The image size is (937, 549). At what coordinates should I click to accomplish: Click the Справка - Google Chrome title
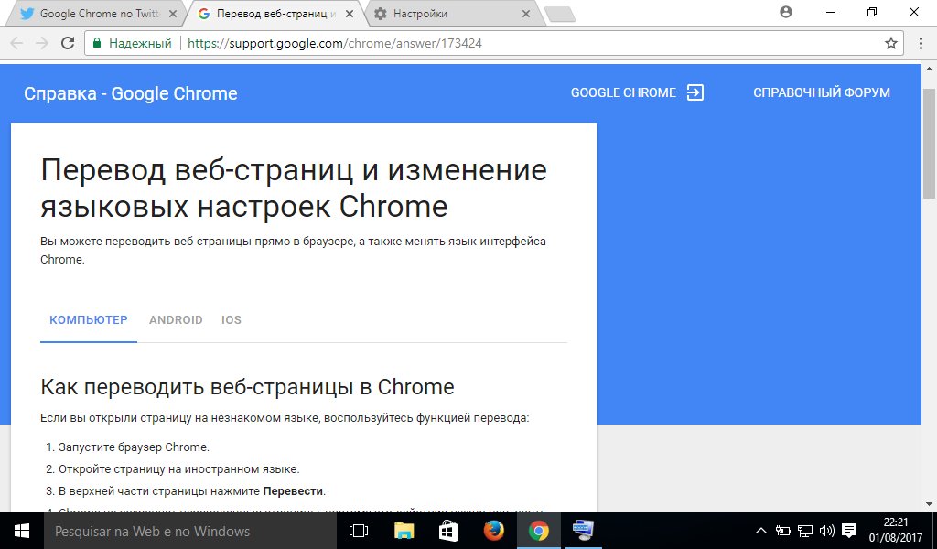[x=130, y=93]
